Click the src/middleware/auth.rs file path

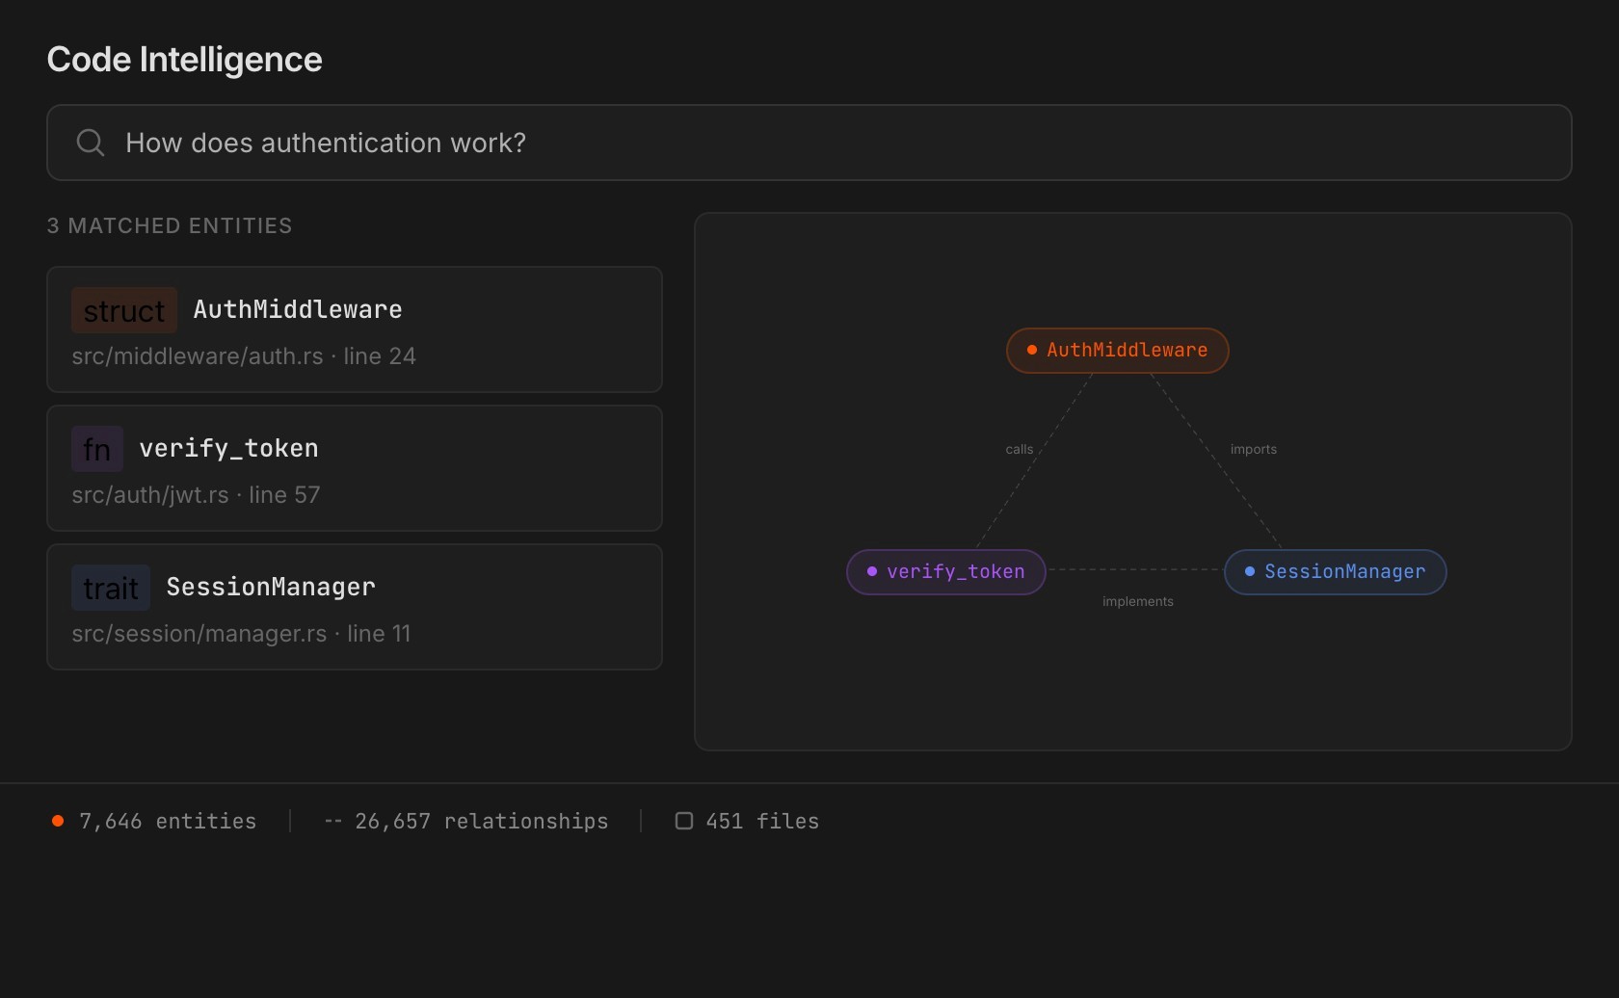(x=198, y=356)
